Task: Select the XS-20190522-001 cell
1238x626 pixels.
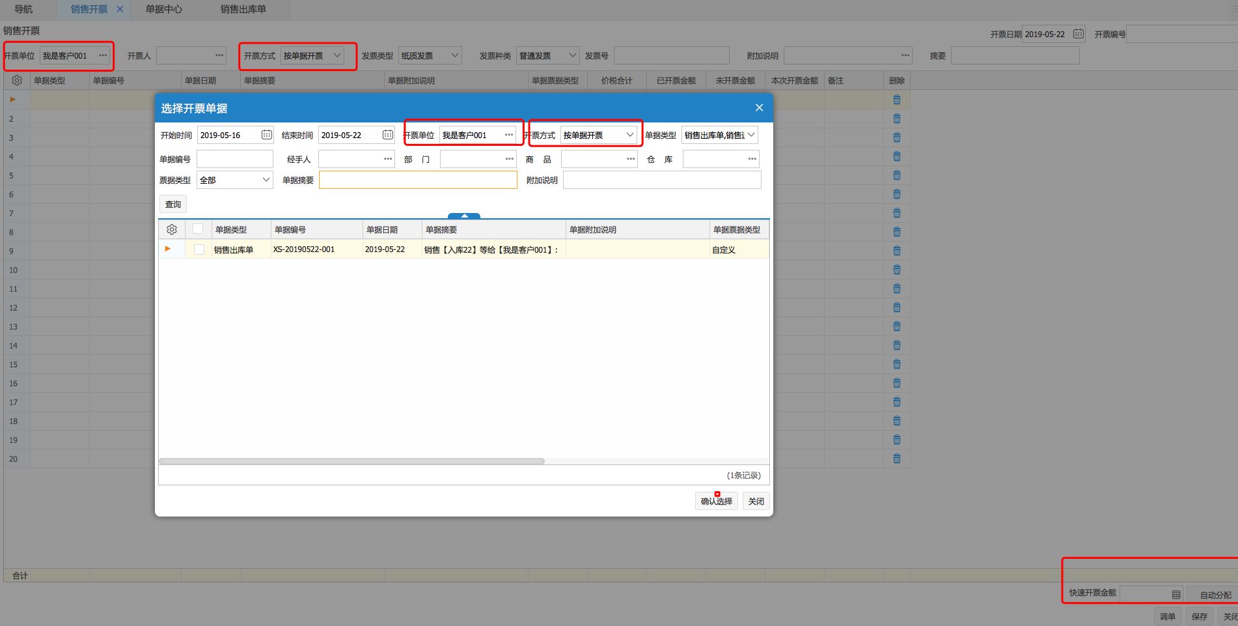Action: click(x=317, y=249)
